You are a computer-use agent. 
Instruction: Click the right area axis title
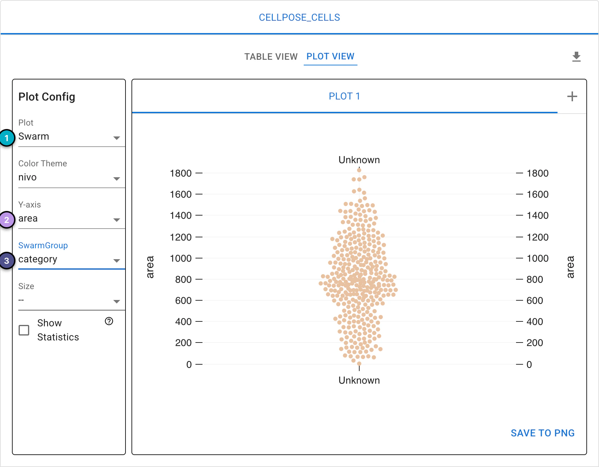tap(571, 267)
